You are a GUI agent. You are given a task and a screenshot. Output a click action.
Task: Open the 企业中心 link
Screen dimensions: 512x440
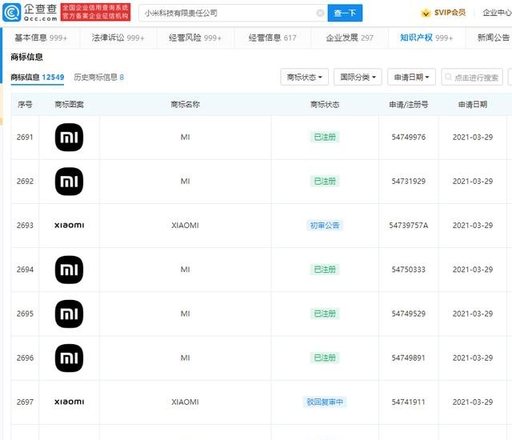497,13
